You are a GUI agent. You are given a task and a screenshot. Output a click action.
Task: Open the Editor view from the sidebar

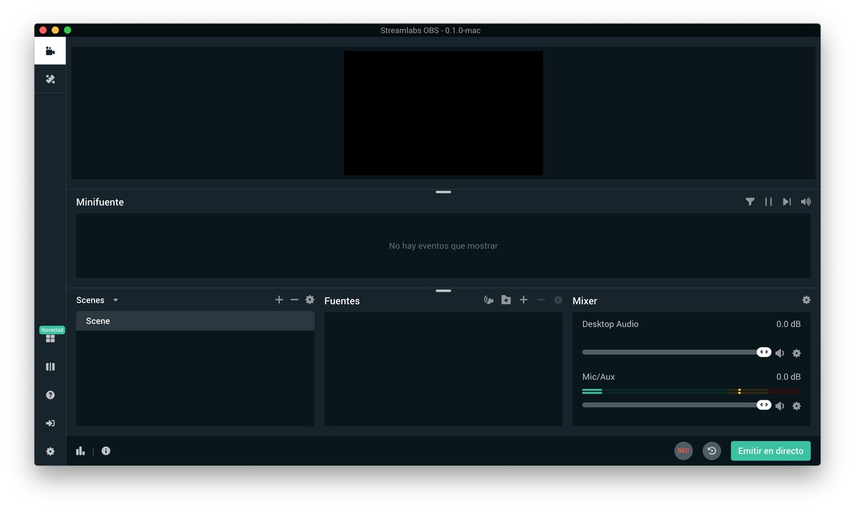(x=50, y=51)
